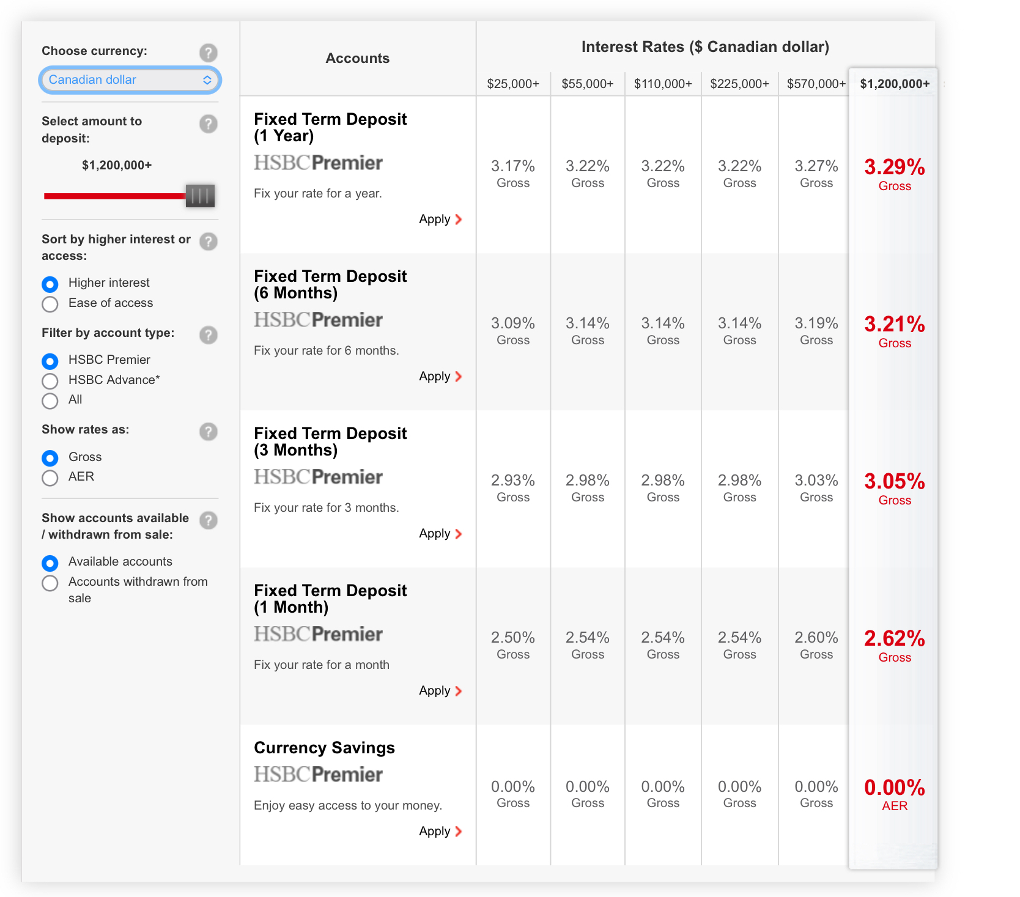Open help icon for Sort by higher interest

click(209, 242)
